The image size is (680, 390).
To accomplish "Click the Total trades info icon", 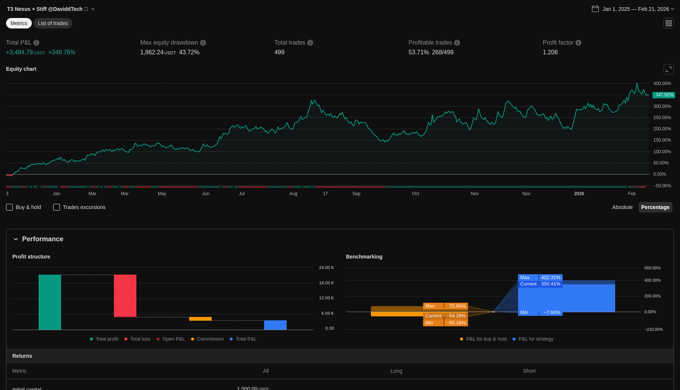I will pos(310,43).
